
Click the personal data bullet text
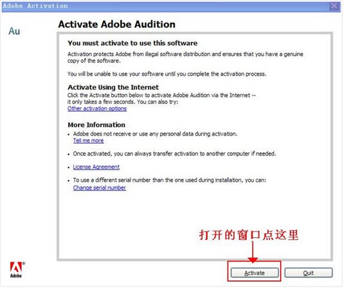[156, 134]
